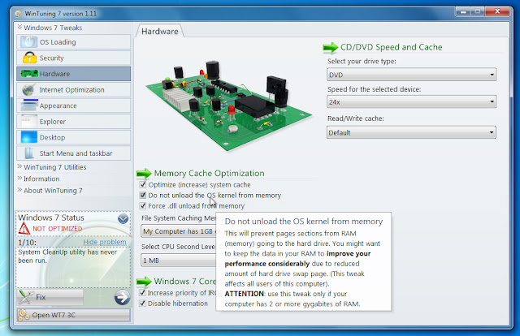Viewport: 520px width, 336px height.
Task: Open the Explorer category
Action: [x=73, y=121]
